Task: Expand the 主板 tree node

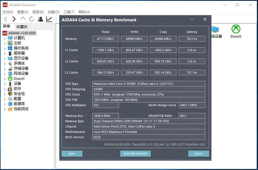Action: coord(4,43)
